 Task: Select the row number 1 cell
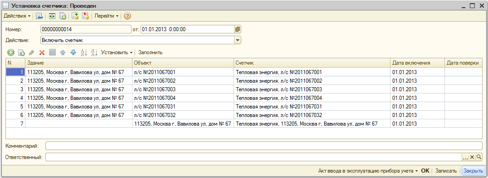point(15,72)
